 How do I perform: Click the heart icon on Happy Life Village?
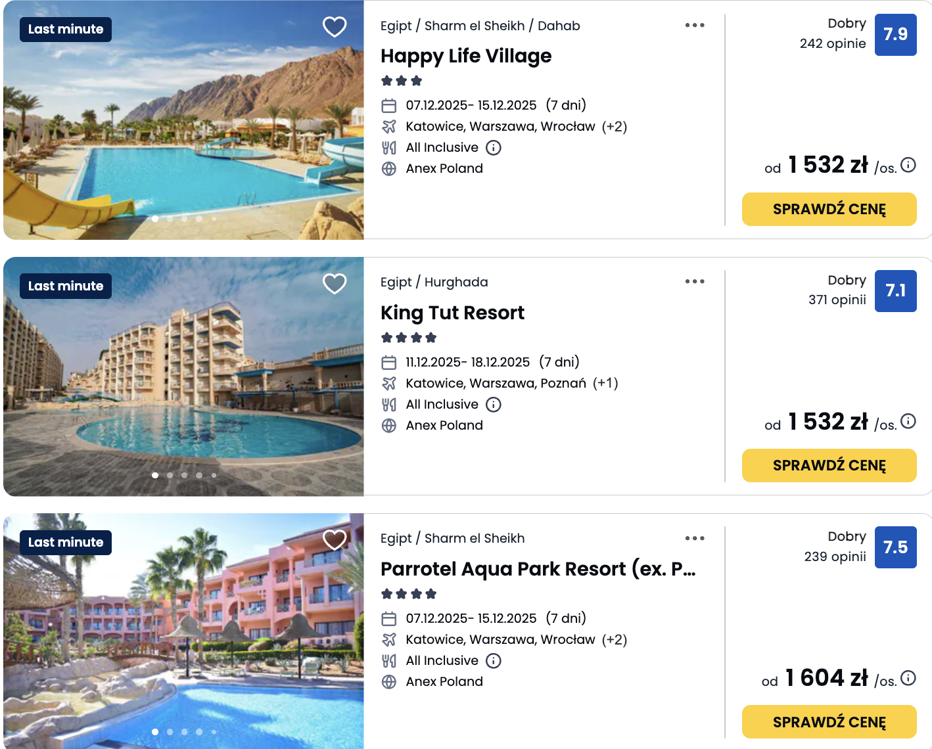click(x=335, y=26)
